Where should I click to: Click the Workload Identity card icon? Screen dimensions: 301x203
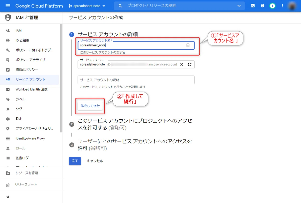tap(8, 89)
